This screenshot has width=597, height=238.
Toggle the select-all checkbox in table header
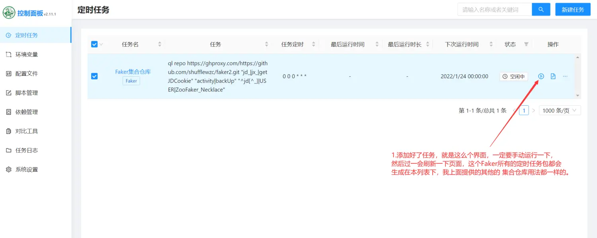click(x=94, y=45)
